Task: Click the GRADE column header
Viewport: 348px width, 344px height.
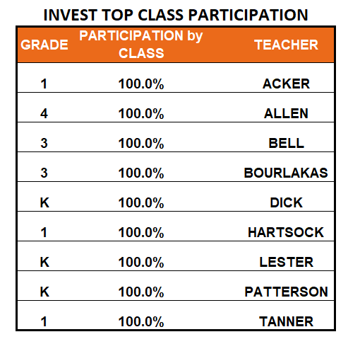Action: point(44,45)
